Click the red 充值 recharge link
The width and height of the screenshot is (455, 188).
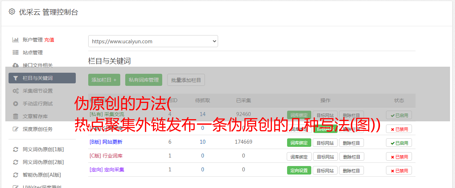[49, 40]
